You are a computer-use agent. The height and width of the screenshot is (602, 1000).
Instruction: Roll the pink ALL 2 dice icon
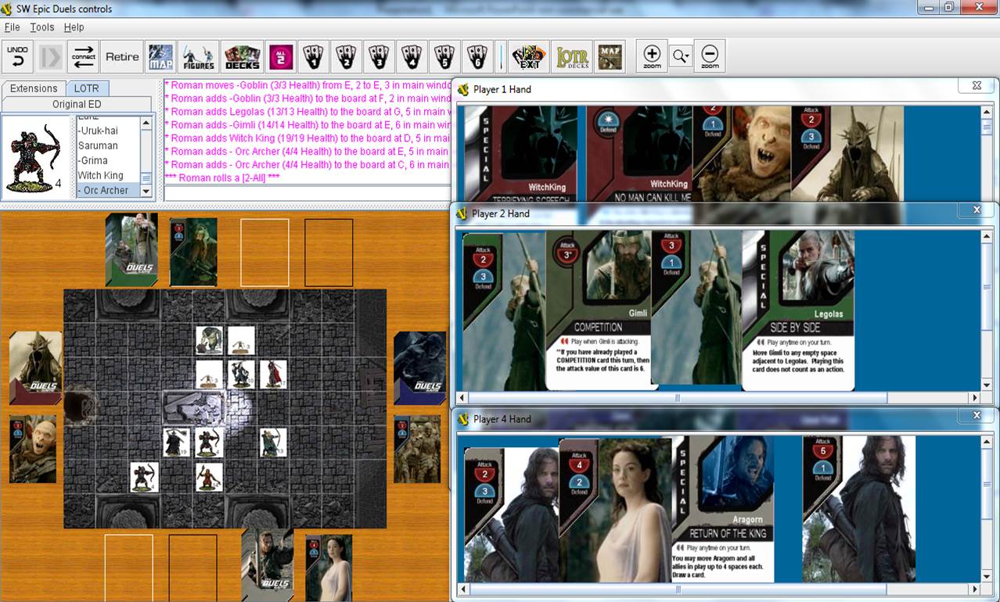click(281, 57)
